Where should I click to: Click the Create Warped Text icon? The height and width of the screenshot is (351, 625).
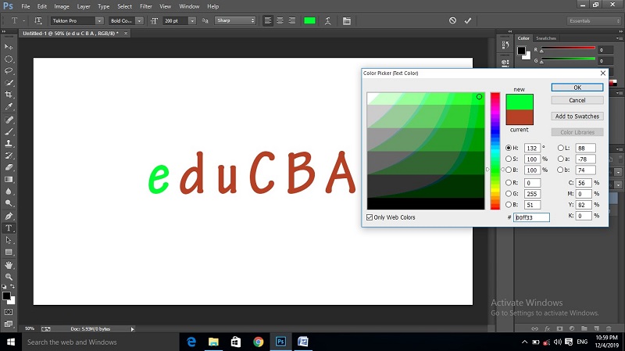[x=327, y=21]
